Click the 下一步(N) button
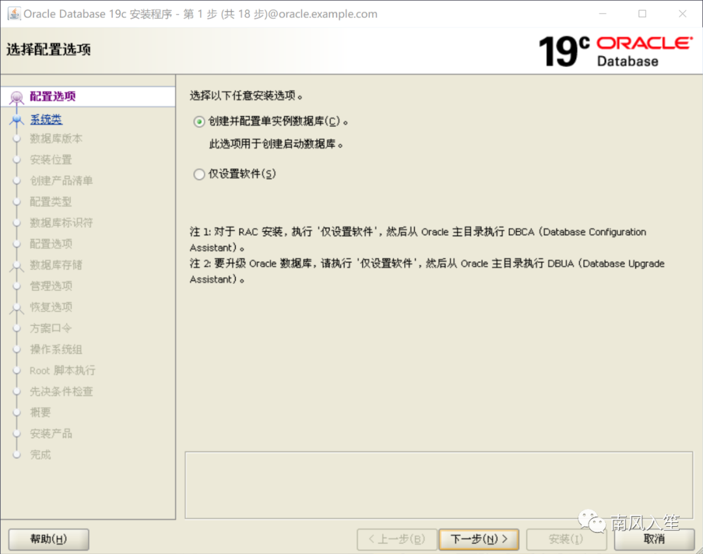Viewport: 703px width, 554px height. [x=479, y=539]
